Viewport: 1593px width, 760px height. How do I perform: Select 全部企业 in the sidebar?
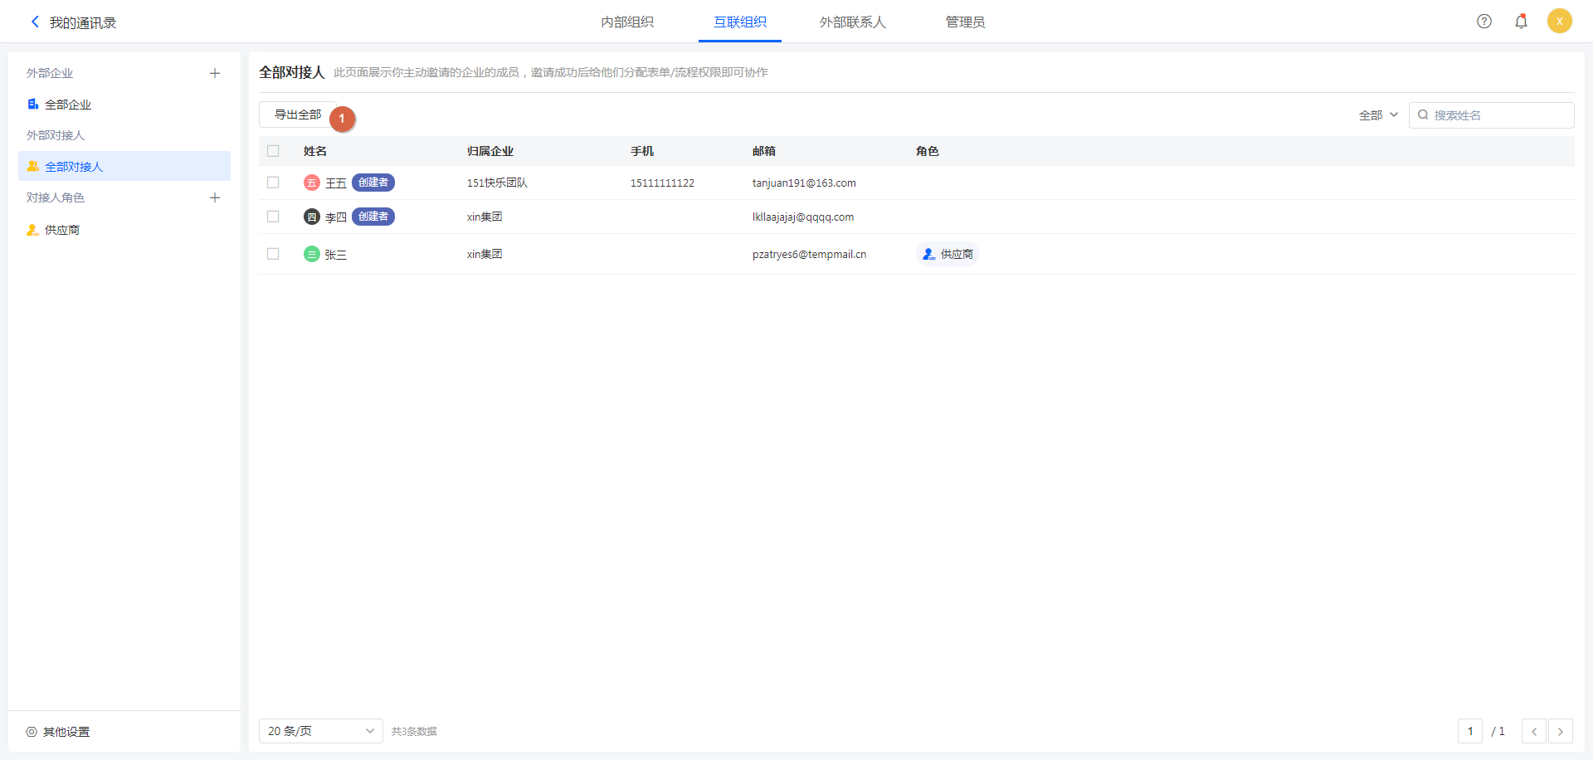pos(68,105)
